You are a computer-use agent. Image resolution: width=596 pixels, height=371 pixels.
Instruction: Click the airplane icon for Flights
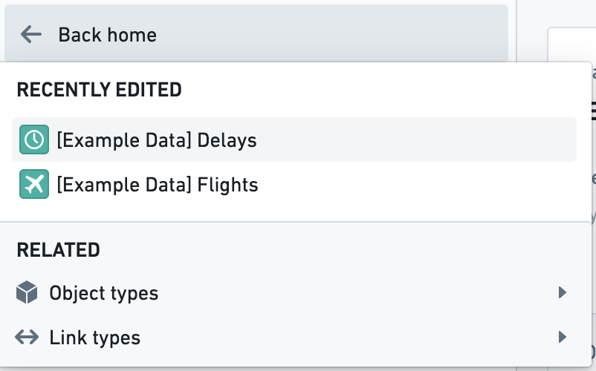34,184
